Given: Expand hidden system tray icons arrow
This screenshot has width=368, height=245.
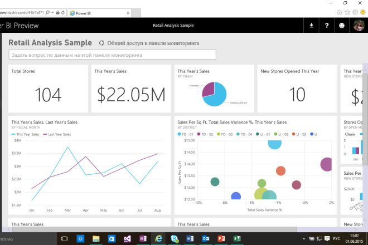Looking at the screenshot, I should click(x=307, y=238).
